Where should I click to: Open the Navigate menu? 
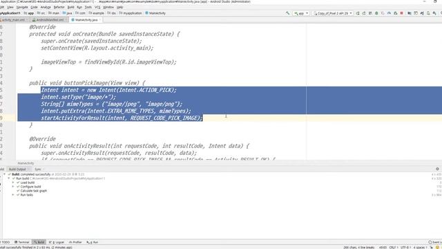click(22, 7)
